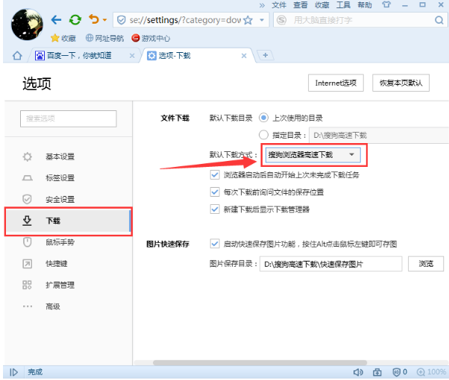The width and height of the screenshot is (449, 380).
Task: Click the ad-block shield icon with 0
Action: (x=400, y=373)
